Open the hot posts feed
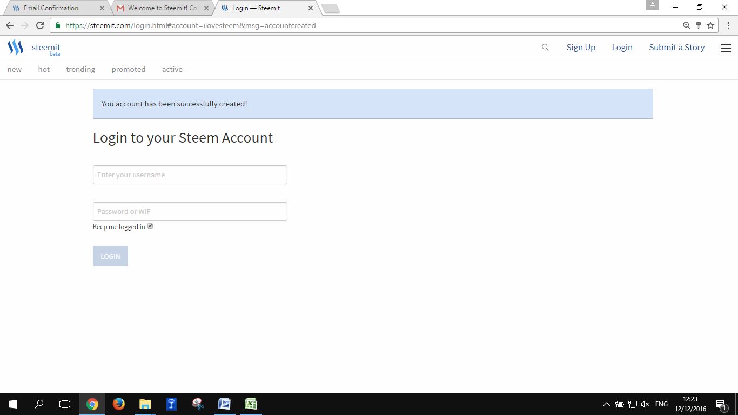The image size is (738, 415). pyautogui.click(x=44, y=69)
